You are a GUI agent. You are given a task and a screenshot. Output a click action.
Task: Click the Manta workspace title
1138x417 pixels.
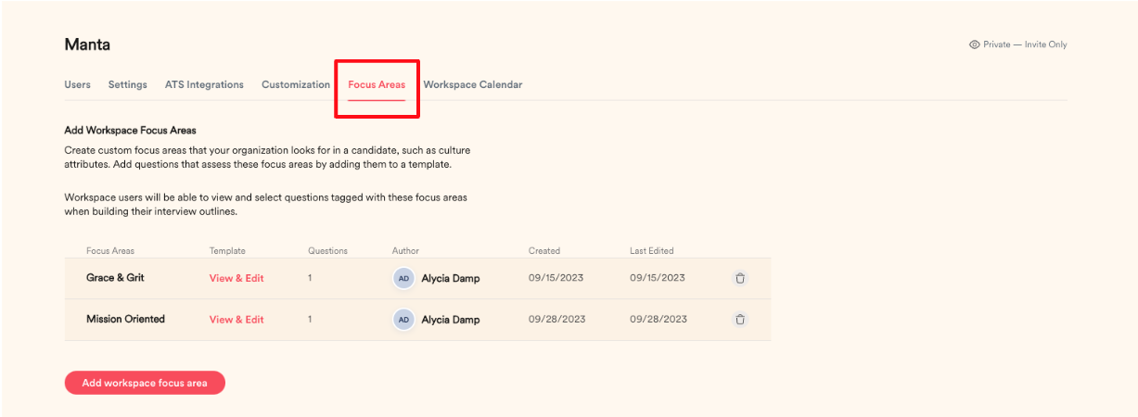click(x=87, y=44)
